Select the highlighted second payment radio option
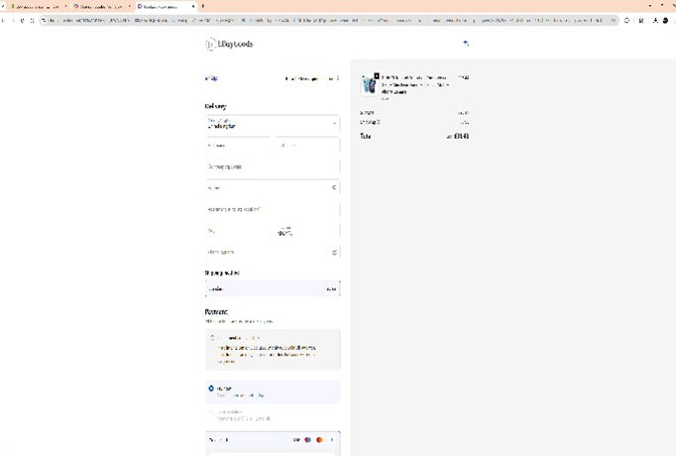This screenshot has height=456, width=676. coord(211,390)
